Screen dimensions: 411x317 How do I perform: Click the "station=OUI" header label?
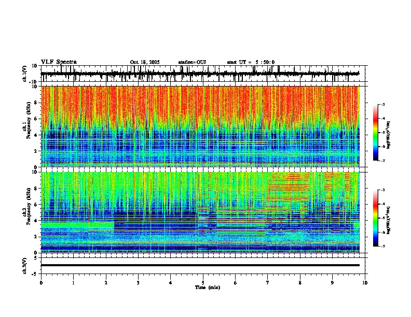[x=192, y=62]
